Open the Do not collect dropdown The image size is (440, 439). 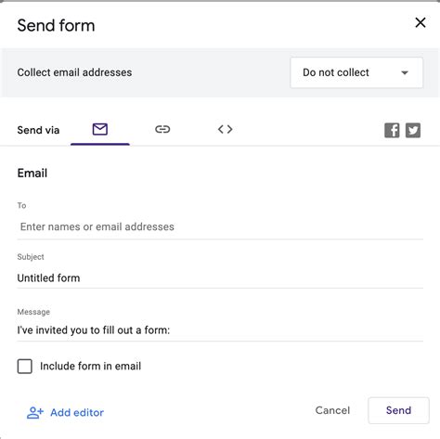point(356,72)
